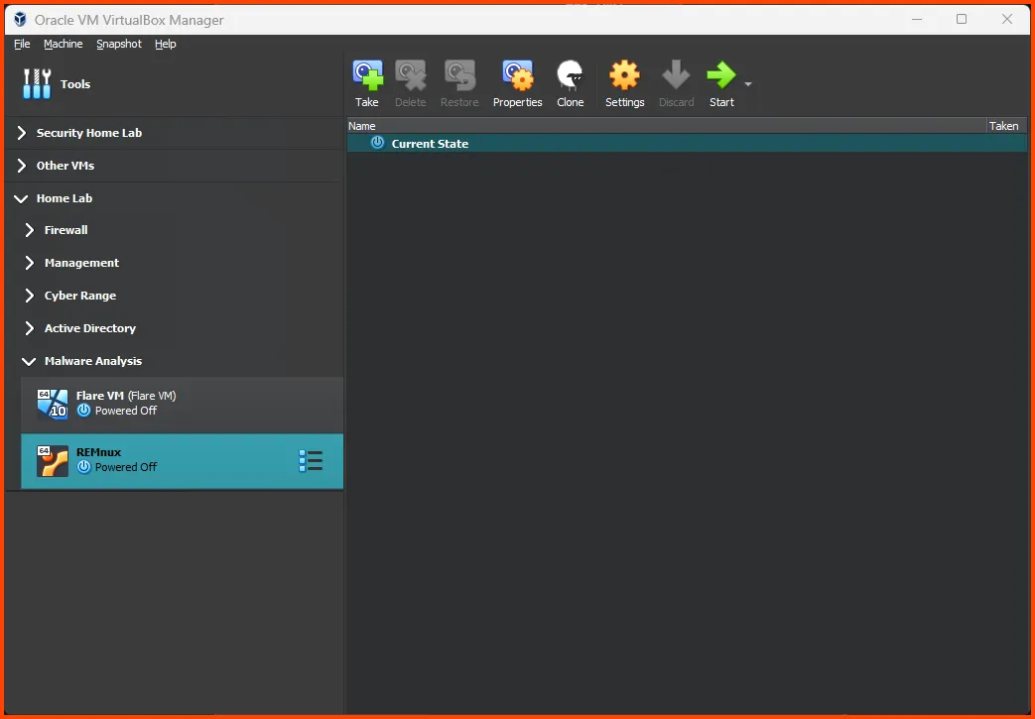The image size is (1035, 719).
Task: Open the File menu
Action: pyautogui.click(x=22, y=44)
